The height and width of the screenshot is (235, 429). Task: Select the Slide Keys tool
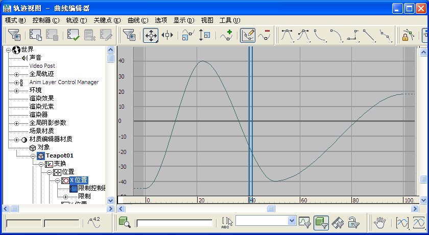(167, 35)
